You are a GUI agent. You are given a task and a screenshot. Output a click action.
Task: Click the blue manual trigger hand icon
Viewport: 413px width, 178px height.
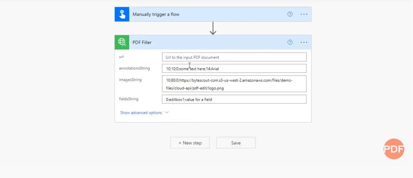click(122, 14)
